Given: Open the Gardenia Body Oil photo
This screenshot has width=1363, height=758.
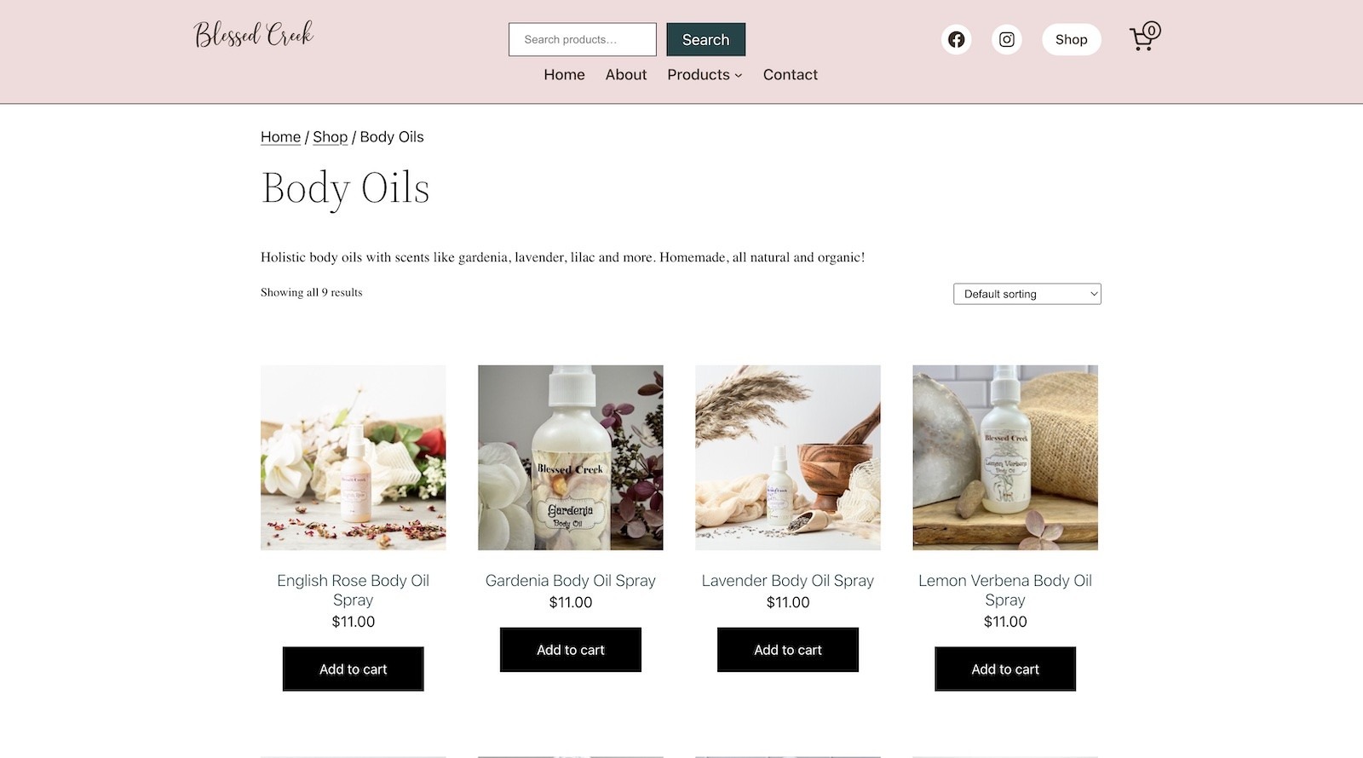Looking at the screenshot, I should pyautogui.click(x=571, y=457).
